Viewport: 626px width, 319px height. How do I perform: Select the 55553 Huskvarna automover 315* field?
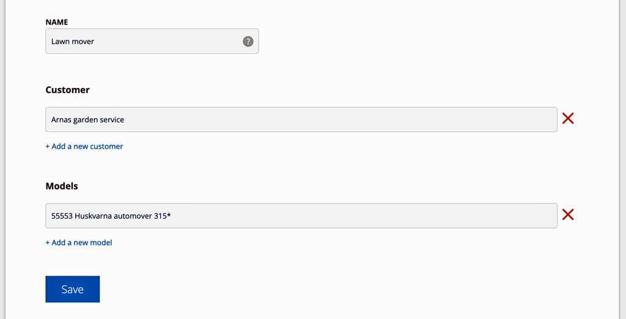[x=301, y=216]
